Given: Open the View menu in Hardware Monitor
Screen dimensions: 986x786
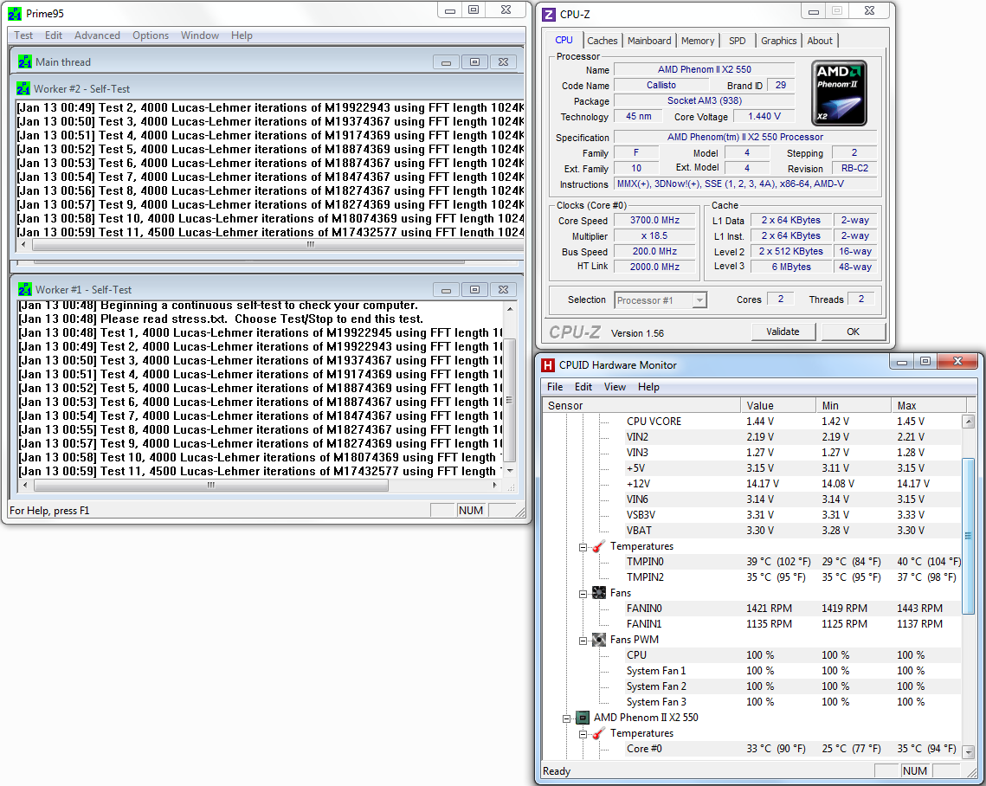Looking at the screenshot, I should (615, 387).
